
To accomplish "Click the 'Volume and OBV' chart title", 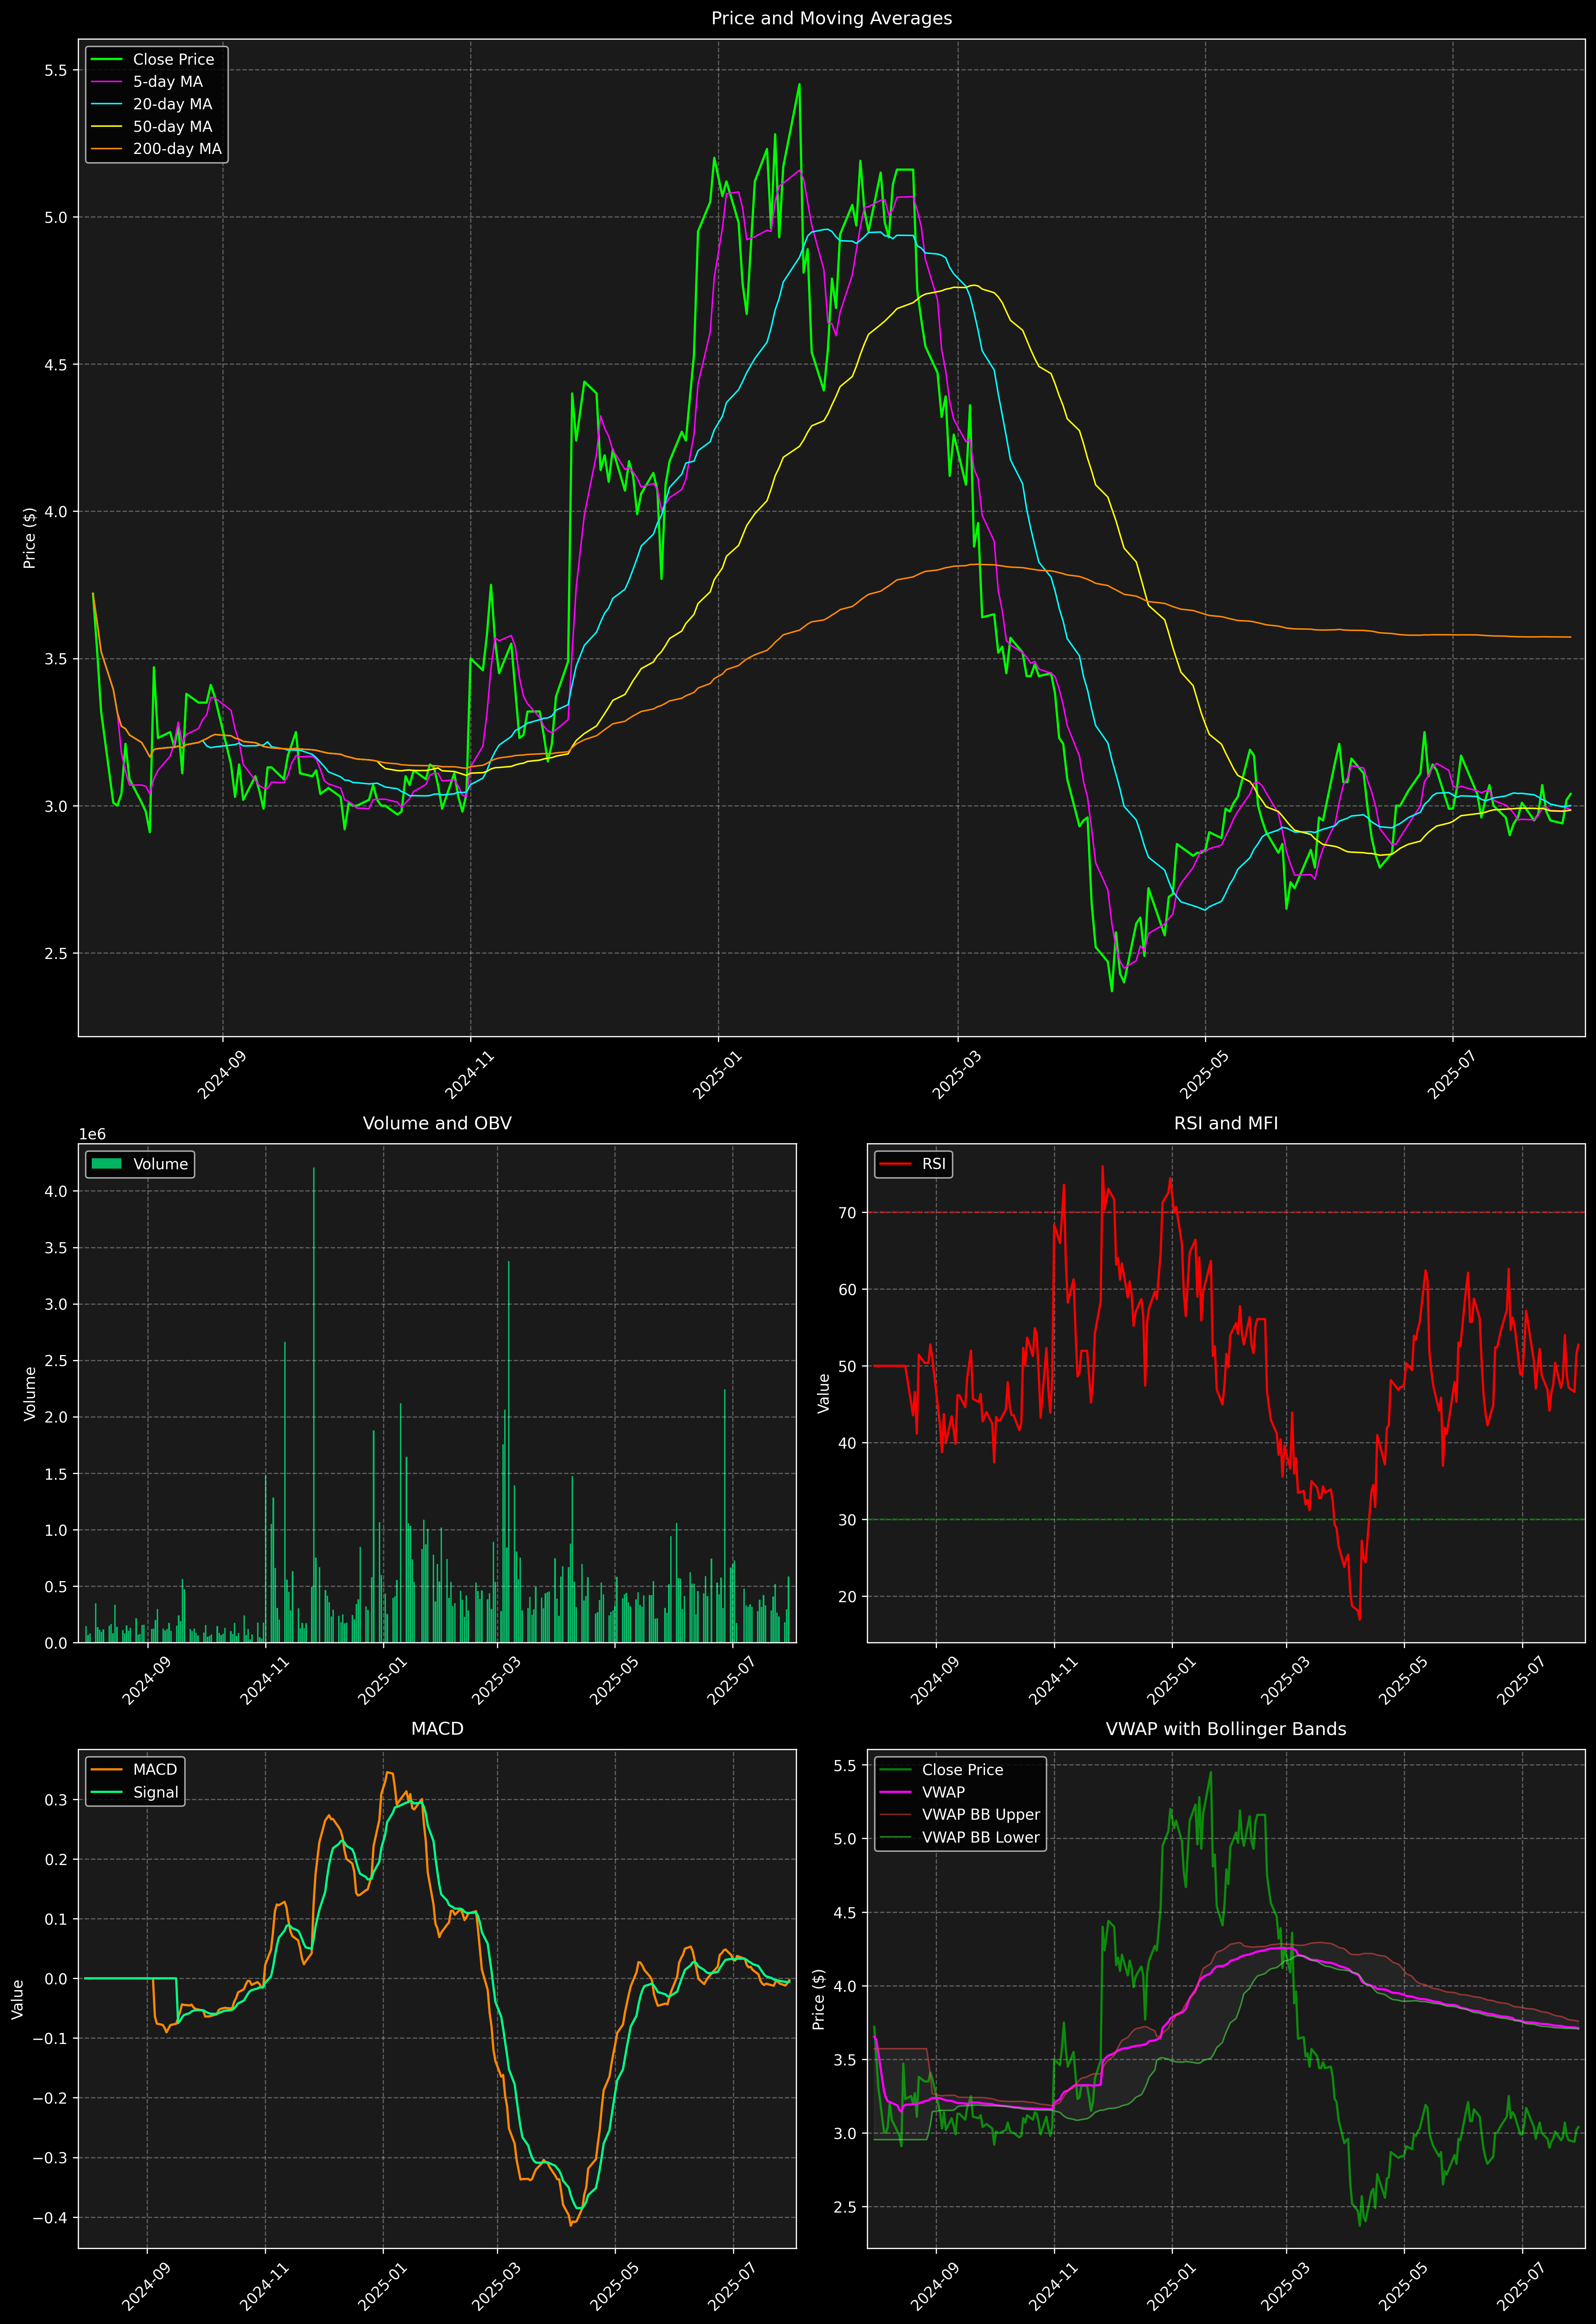I will coord(437,1123).
